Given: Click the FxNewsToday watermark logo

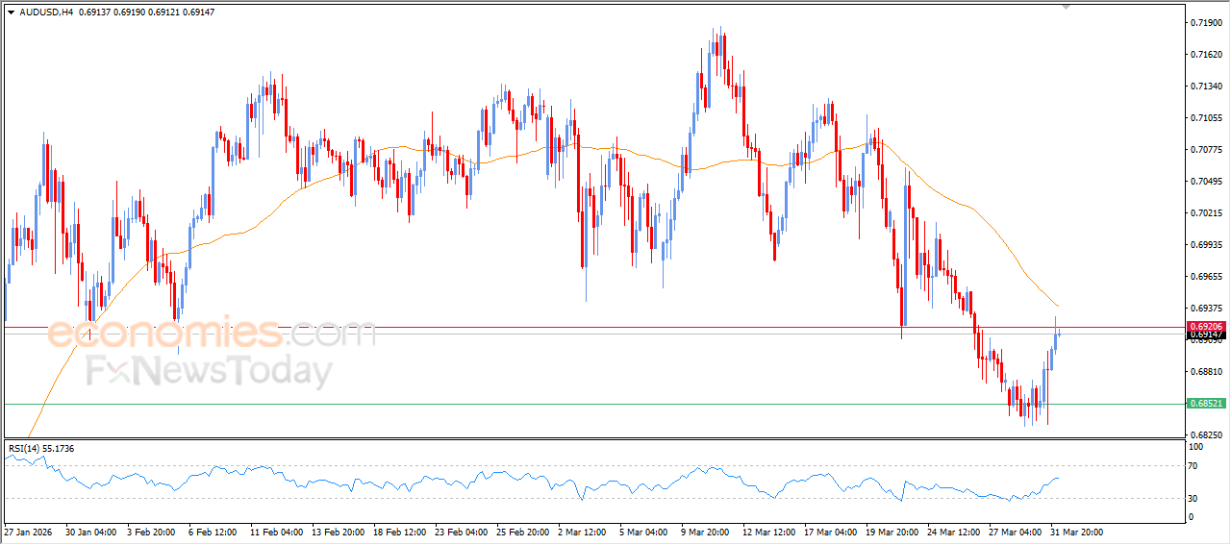Looking at the screenshot, I should (x=209, y=371).
